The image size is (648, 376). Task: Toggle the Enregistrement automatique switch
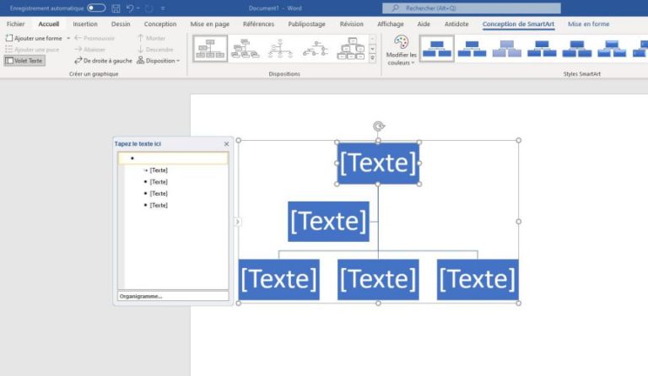[x=96, y=8]
